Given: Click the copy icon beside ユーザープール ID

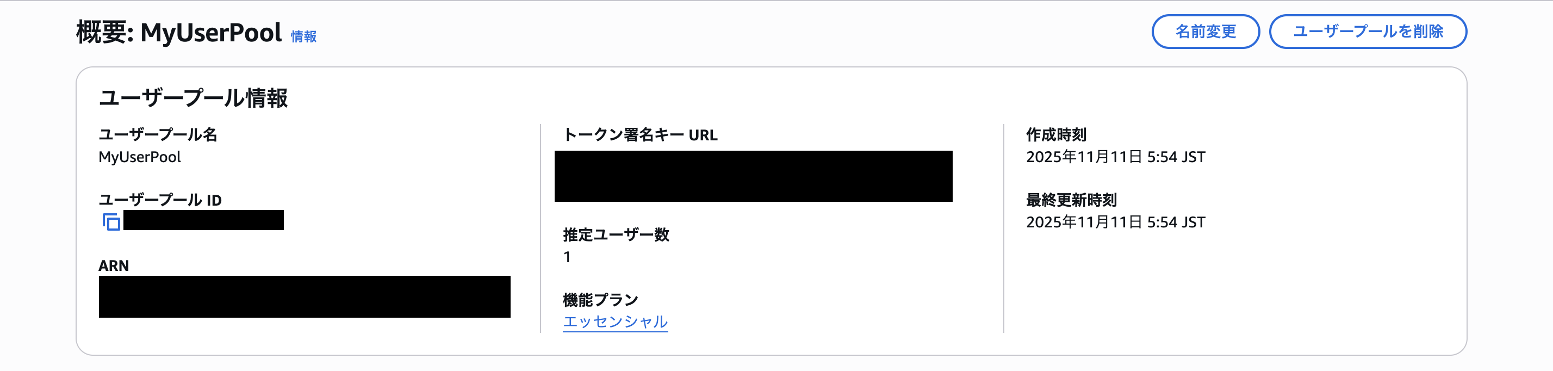Looking at the screenshot, I should [111, 221].
